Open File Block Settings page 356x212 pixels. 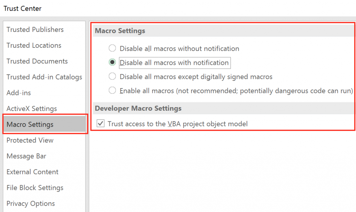pos(35,187)
